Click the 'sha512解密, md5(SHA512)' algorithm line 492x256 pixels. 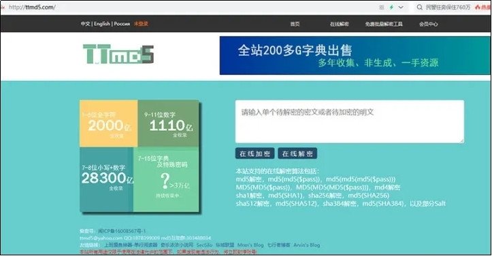point(341,204)
